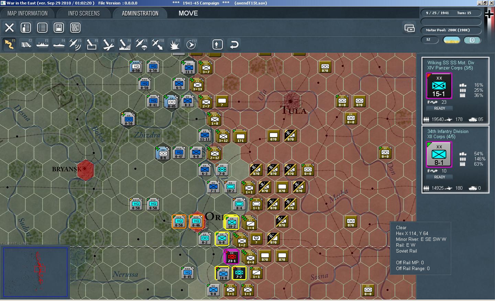Viewport: 495px width, 301px height.
Task: Select the orange-highlighted 0-46 HQ at Orel
Action: point(196,222)
